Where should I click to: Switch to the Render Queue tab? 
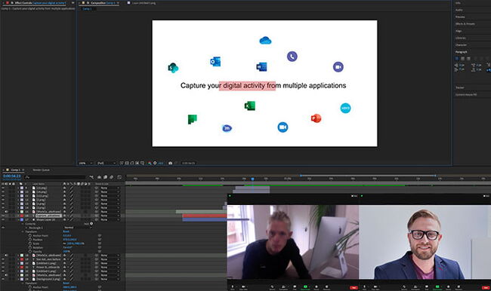[x=41, y=170]
